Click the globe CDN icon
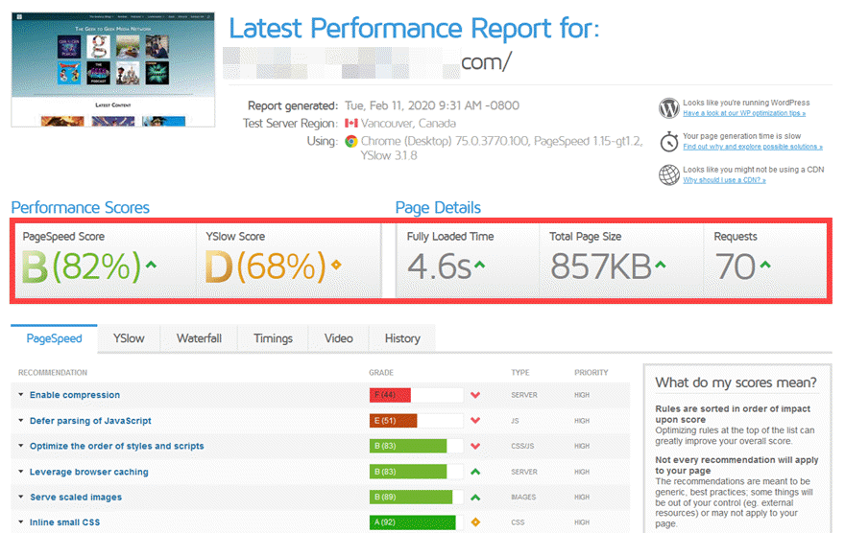Image resolution: width=845 pixels, height=533 pixels. point(669,174)
